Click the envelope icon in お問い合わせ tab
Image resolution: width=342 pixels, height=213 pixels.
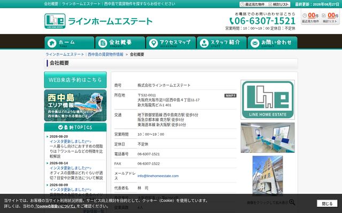(255, 43)
